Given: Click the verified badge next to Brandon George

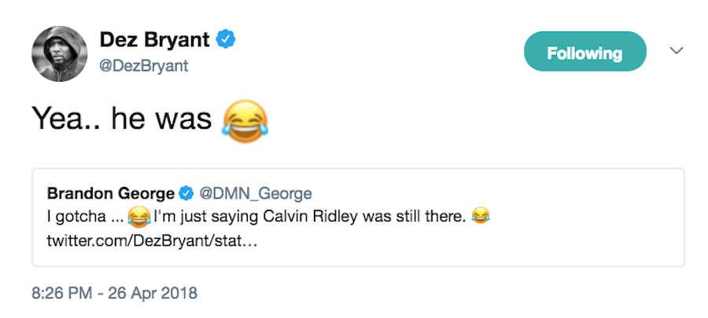Looking at the screenshot, I should tap(187, 193).
